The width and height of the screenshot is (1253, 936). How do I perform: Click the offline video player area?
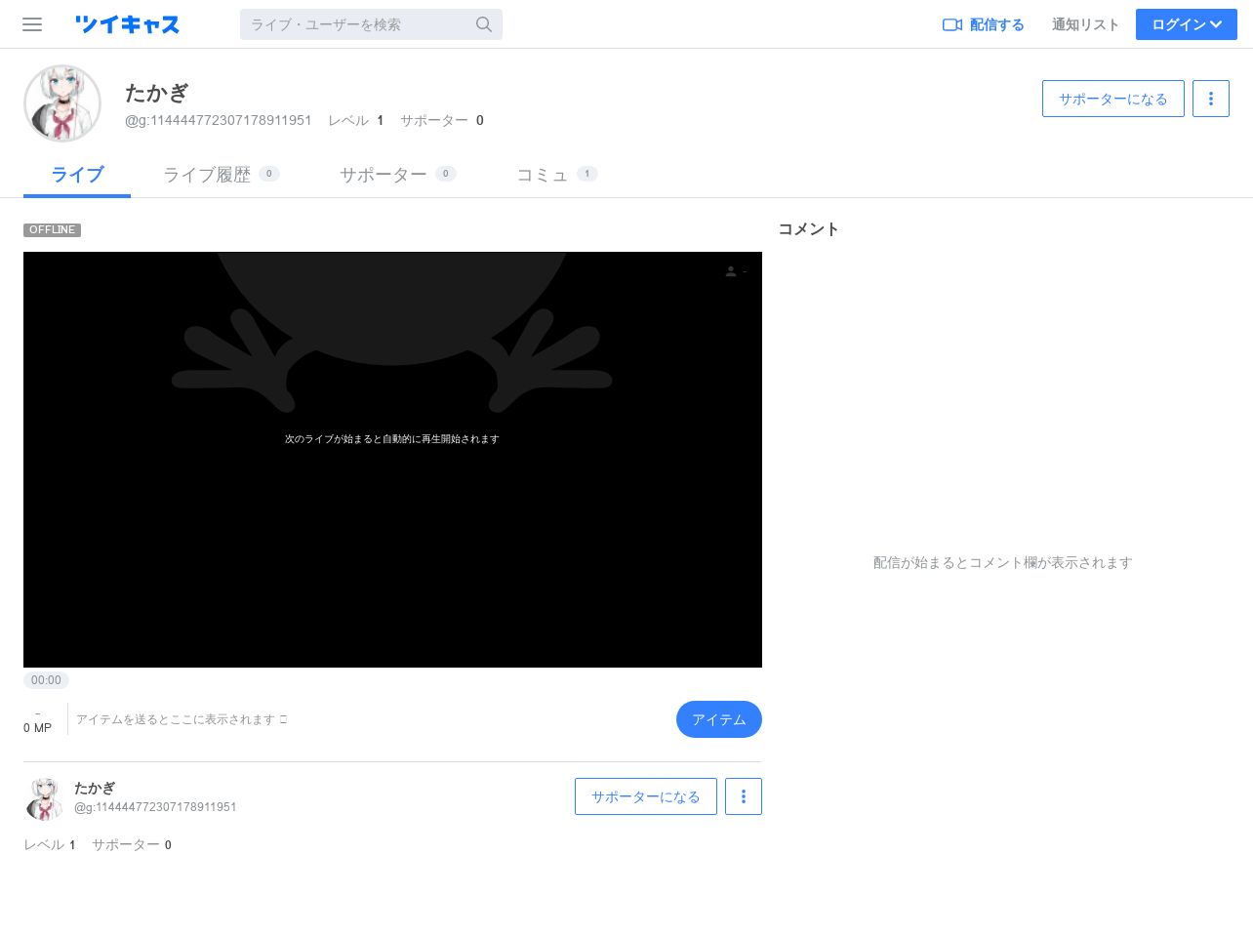pyautogui.click(x=392, y=460)
